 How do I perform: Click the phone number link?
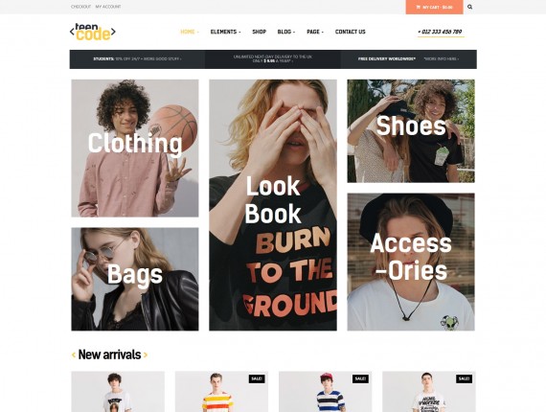pyautogui.click(x=441, y=32)
